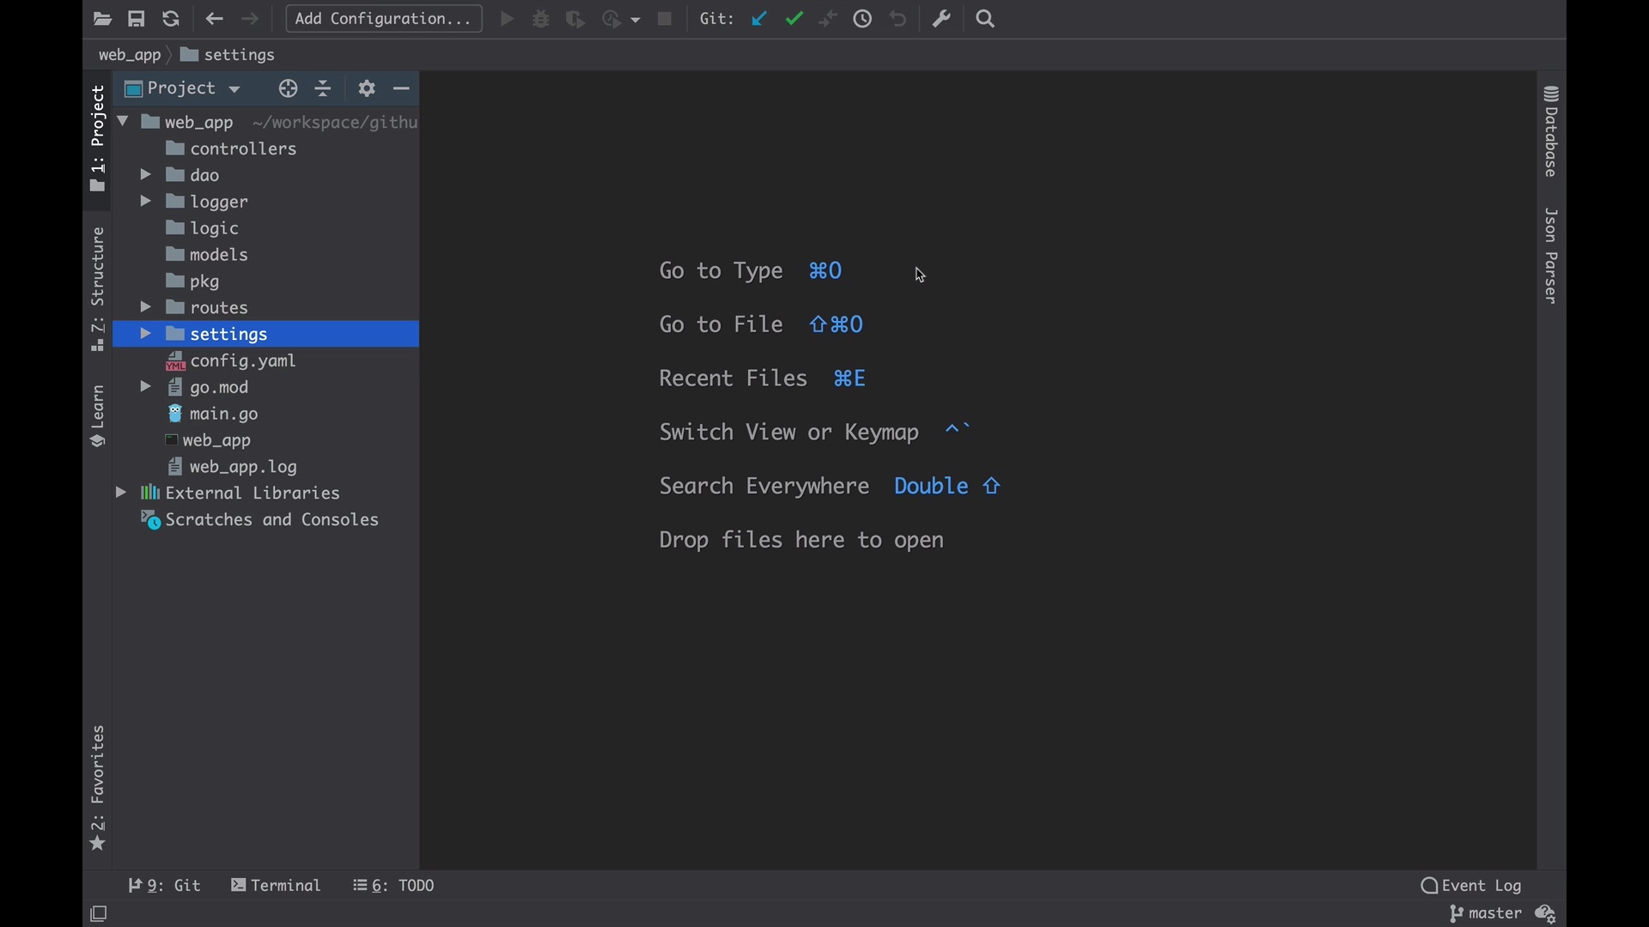
Task: Click the Git commit checkmark icon
Action: click(795, 19)
